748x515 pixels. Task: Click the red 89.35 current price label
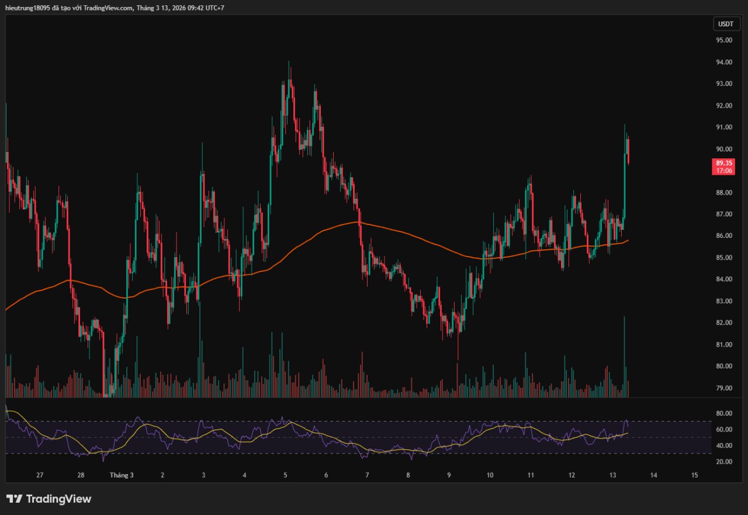pyautogui.click(x=723, y=163)
